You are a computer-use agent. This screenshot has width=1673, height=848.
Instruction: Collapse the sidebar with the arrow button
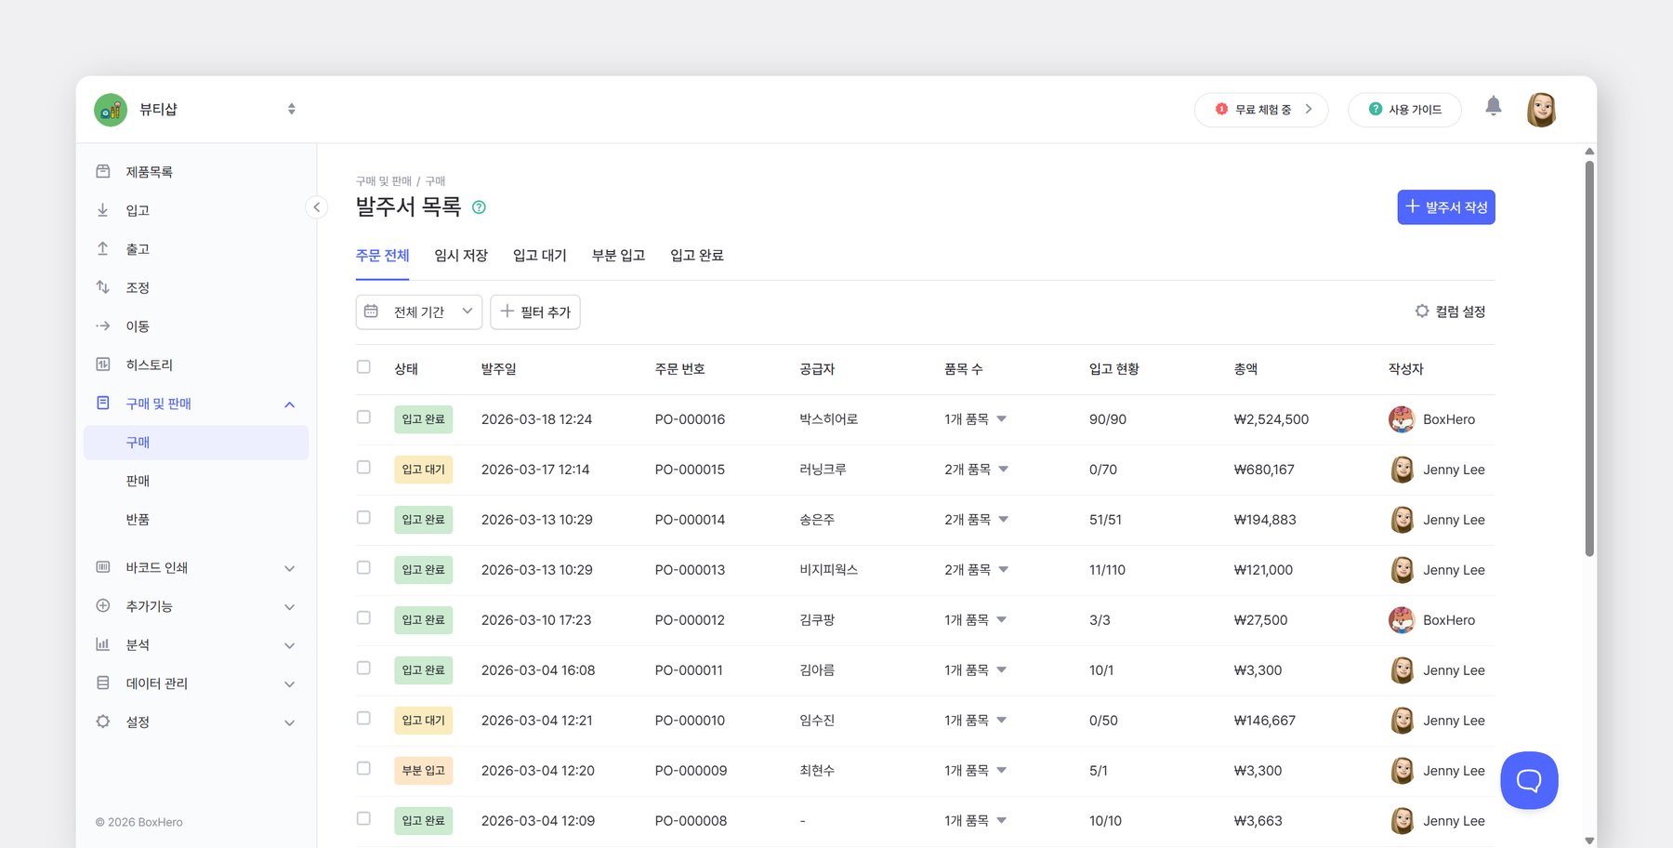[x=316, y=207]
